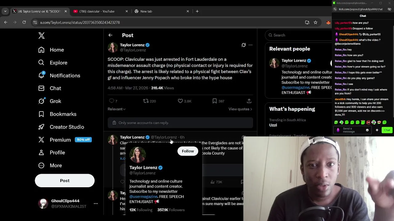Click the 50% off Premium badge
The image size is (394, 221).
click(83, 140)
